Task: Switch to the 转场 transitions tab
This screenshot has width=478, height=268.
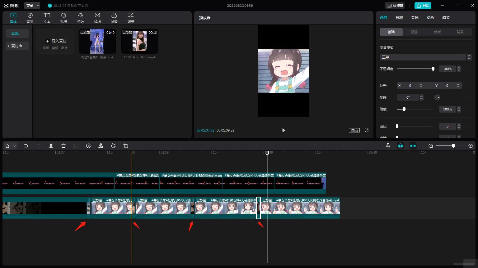Action: point(97,18)
